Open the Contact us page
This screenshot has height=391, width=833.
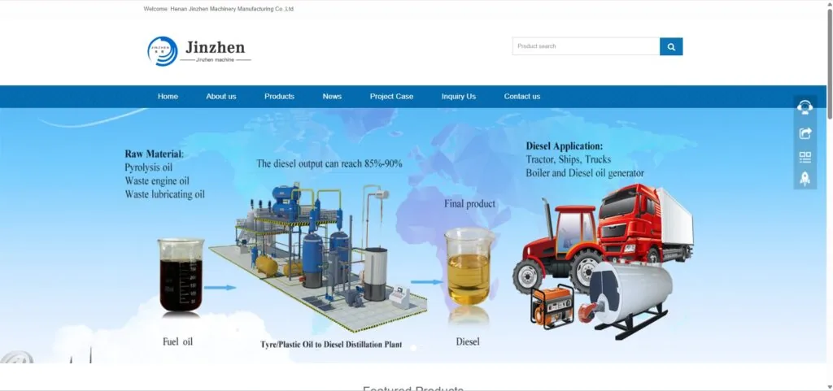(x=522, y=97)
